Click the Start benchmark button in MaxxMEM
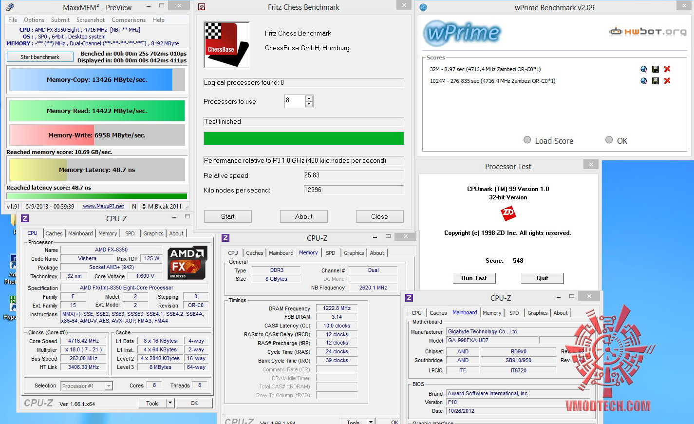 [40, 57]
